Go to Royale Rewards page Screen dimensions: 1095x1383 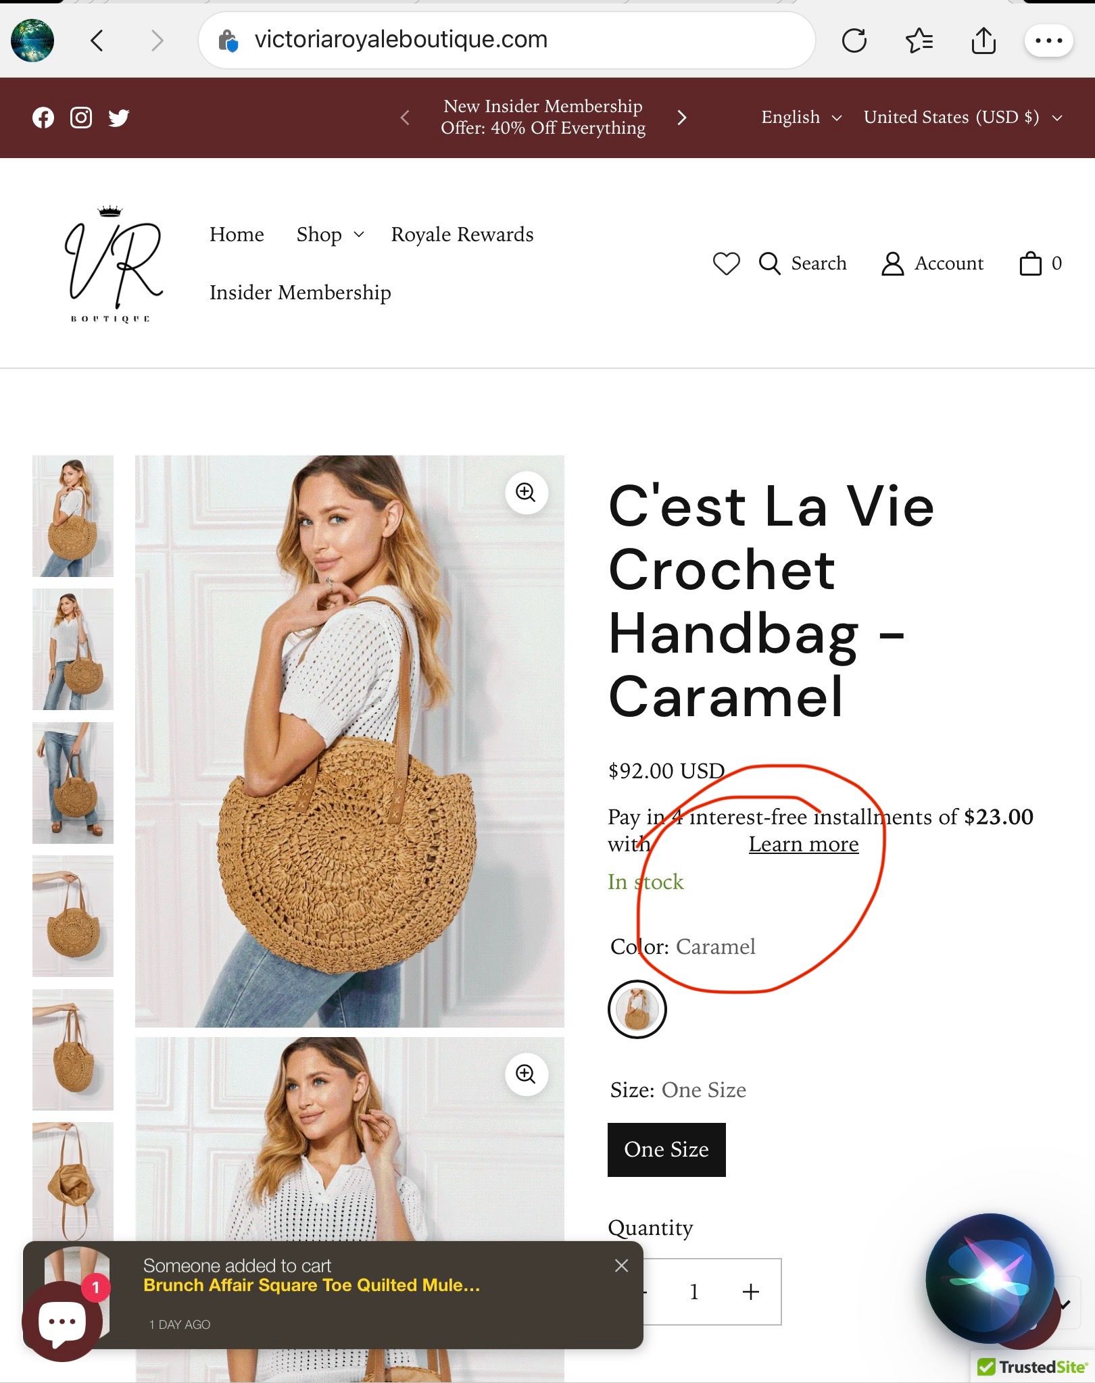[x=462, y=234]
